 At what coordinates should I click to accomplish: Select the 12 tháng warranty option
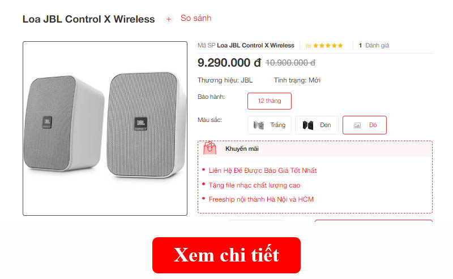[x=270, y=101]
